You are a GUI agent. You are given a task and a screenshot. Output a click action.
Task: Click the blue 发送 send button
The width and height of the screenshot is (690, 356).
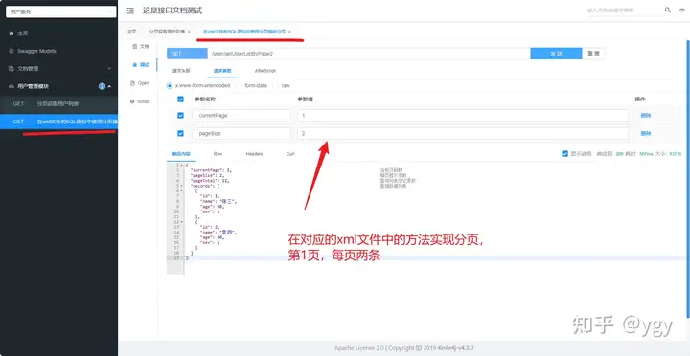click(x=556, y=54)
